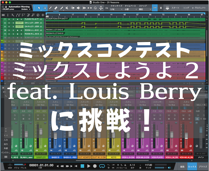The image size is (209, 171).
Task: Select the Range tool
Action: pos(45,8)
